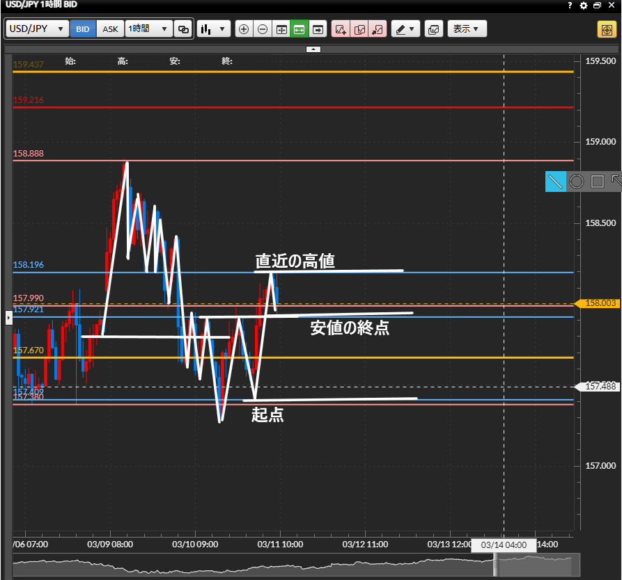Toggle the green fit-width chart button
This screenshot has height=580, width=622.
tap(300, 29)
